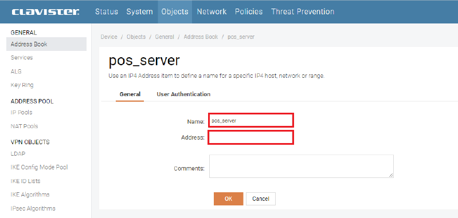Open the System menu
Viewport: 458px width, 218px height.
pyautogui.click(x=140, y=11)
